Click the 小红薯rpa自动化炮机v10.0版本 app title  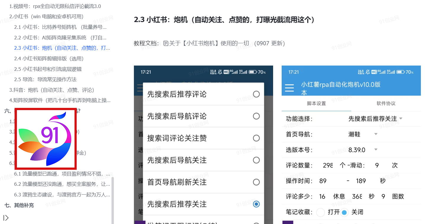(x=341, y=88)
